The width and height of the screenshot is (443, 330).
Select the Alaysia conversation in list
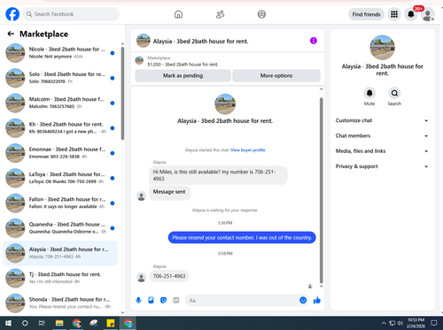click(60, 253)
